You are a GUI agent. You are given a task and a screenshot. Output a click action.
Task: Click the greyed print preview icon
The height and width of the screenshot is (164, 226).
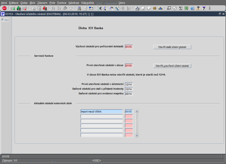tap(85, 8)
